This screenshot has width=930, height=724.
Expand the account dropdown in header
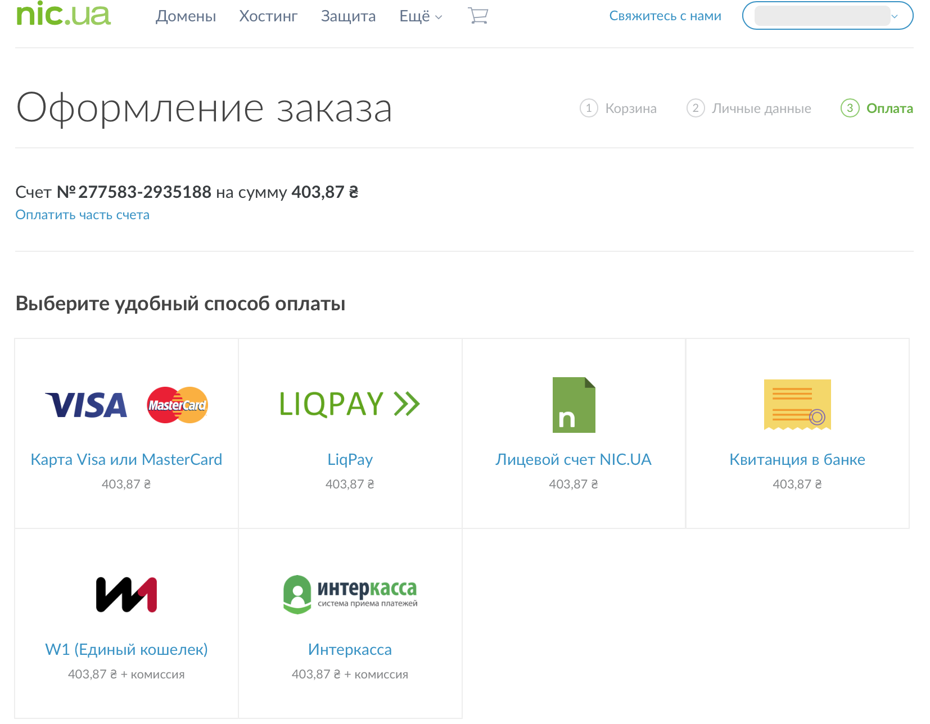[x=828, y=16]
